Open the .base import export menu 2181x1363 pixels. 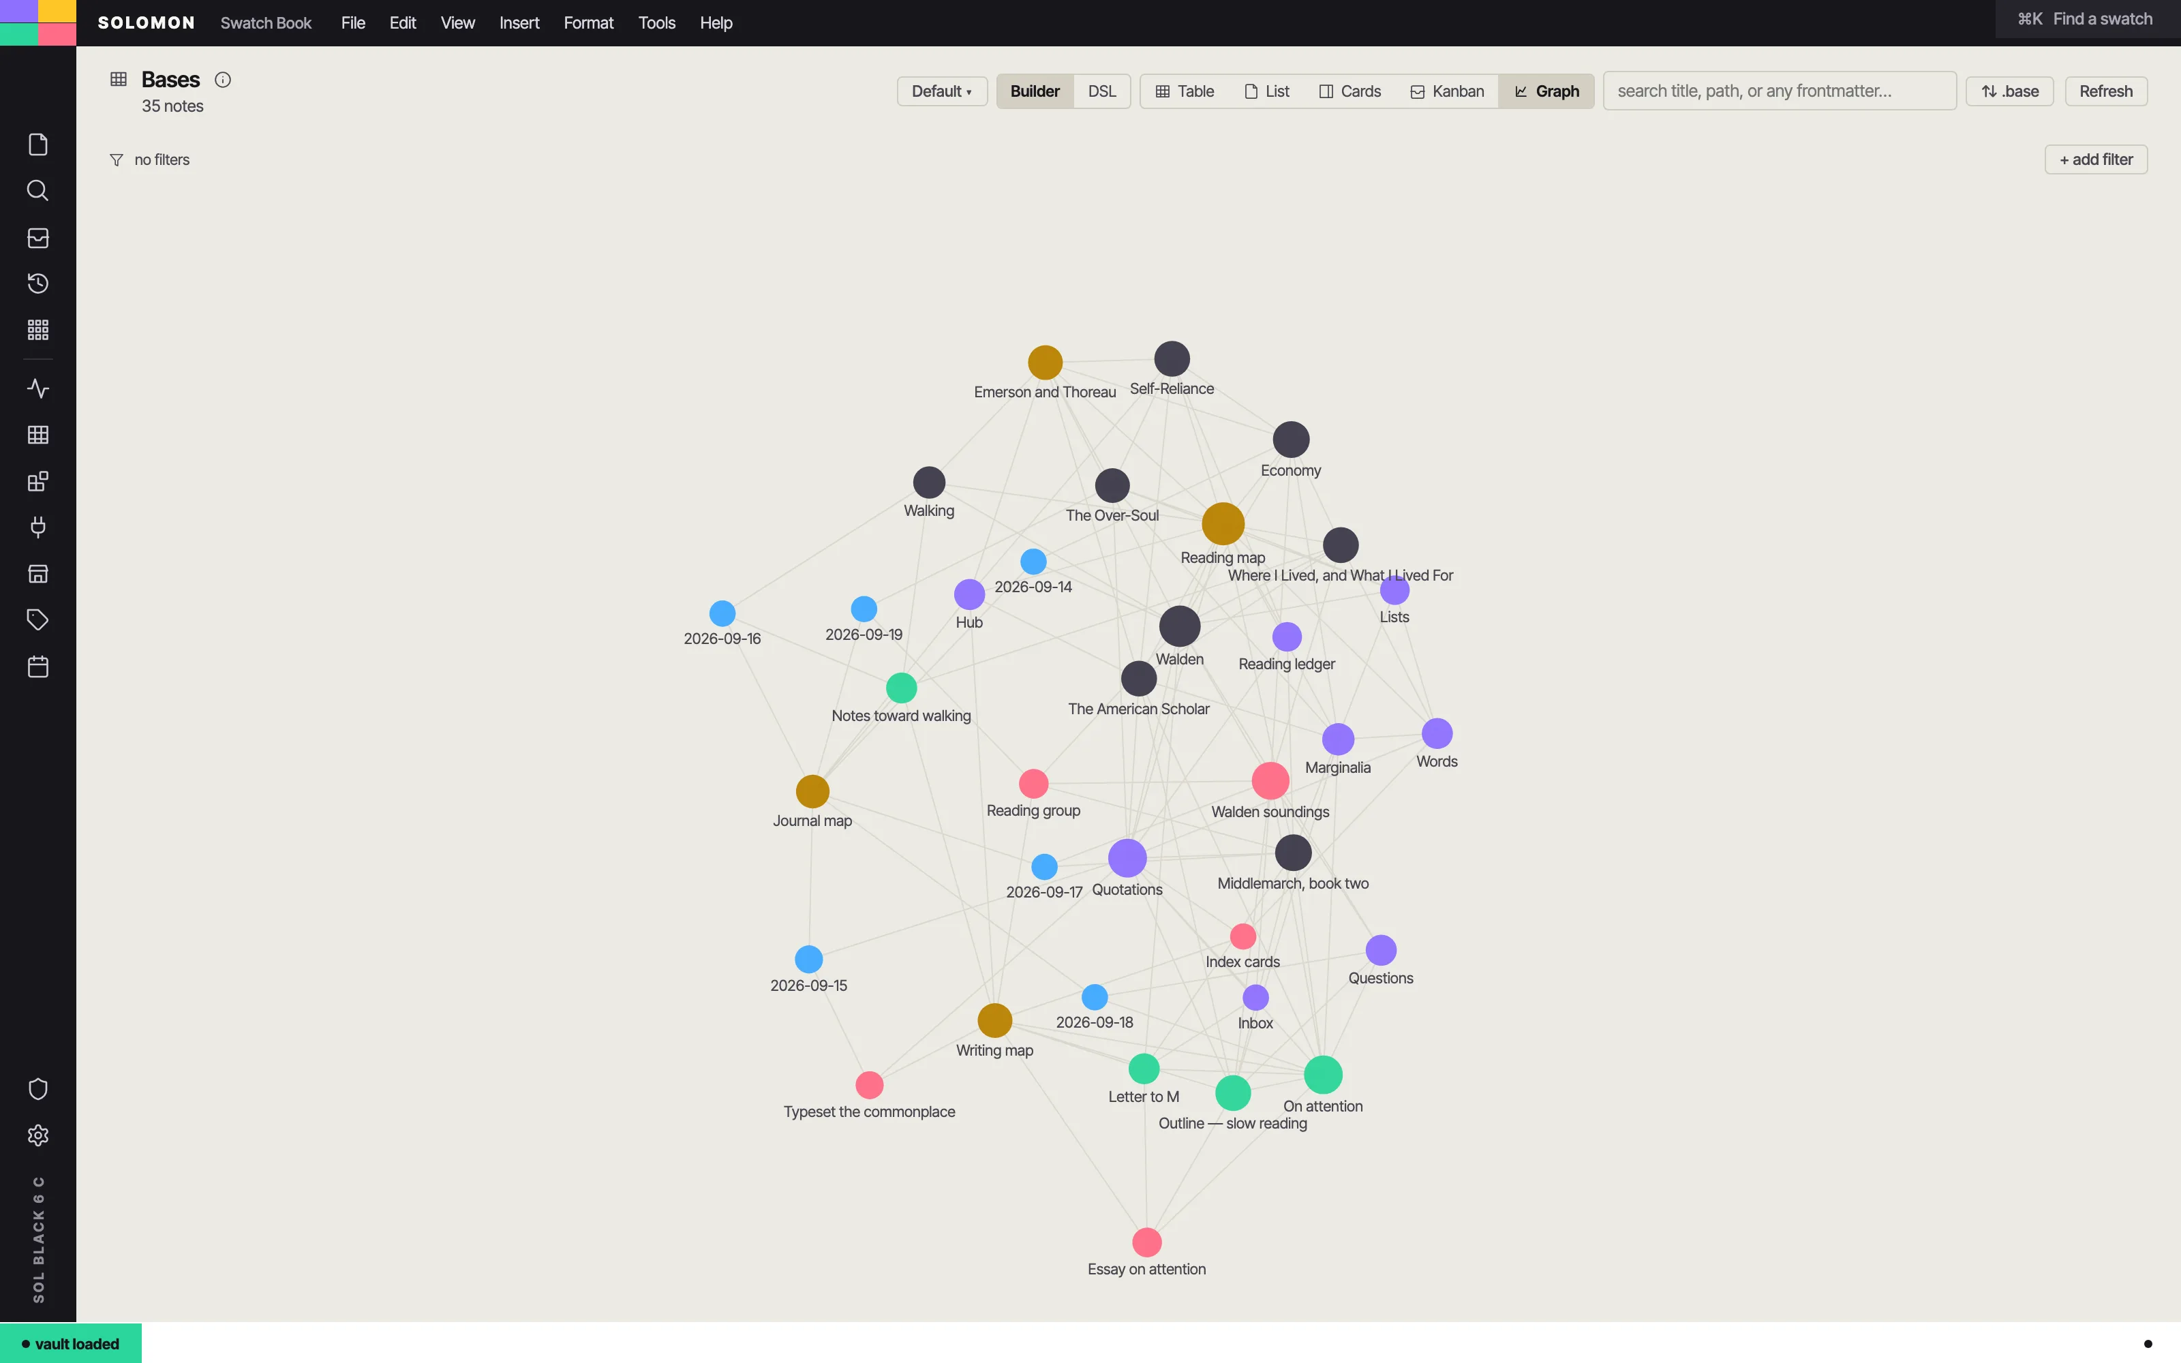[2009, 91]
